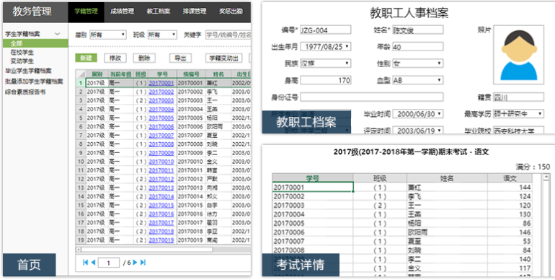The height and width of the screenshot is (280, 555).
Task: Go to first page of student list
Action: (x=85, y=262)
